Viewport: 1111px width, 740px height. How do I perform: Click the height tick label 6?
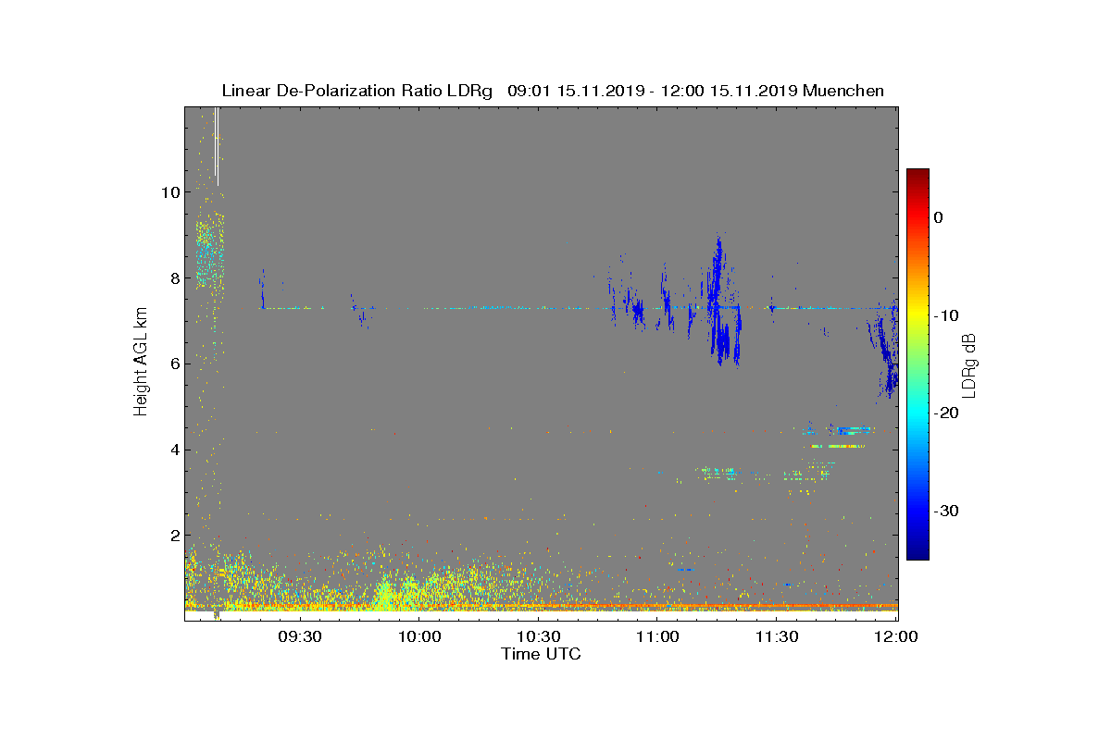pyautogui.click(x=173, y=364)
